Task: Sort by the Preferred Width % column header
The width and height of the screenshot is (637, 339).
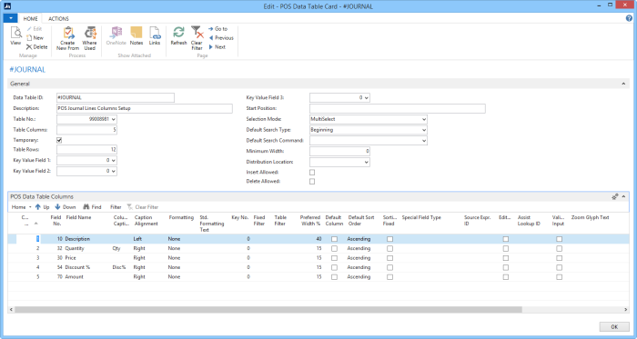Action: 310,221
